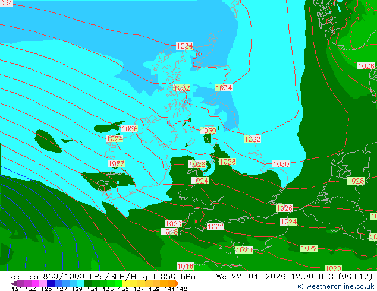Click the 1026 label directly above 1024
This screenshot has height=291, width=377.
click(130, 129)
